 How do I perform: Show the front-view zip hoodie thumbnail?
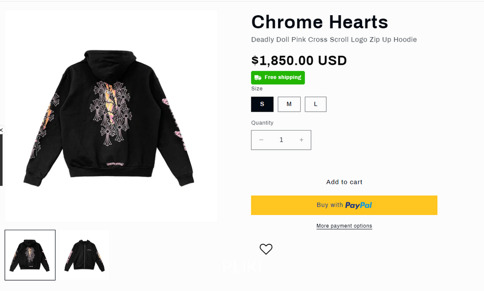point(84,255)
